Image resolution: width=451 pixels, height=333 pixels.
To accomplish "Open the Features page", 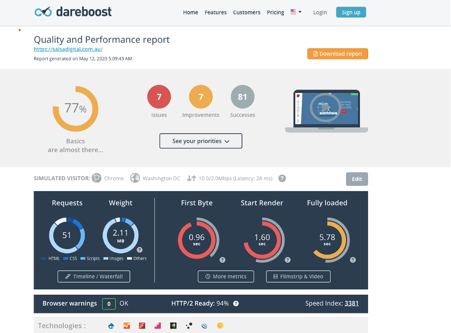I will (215, 12).
